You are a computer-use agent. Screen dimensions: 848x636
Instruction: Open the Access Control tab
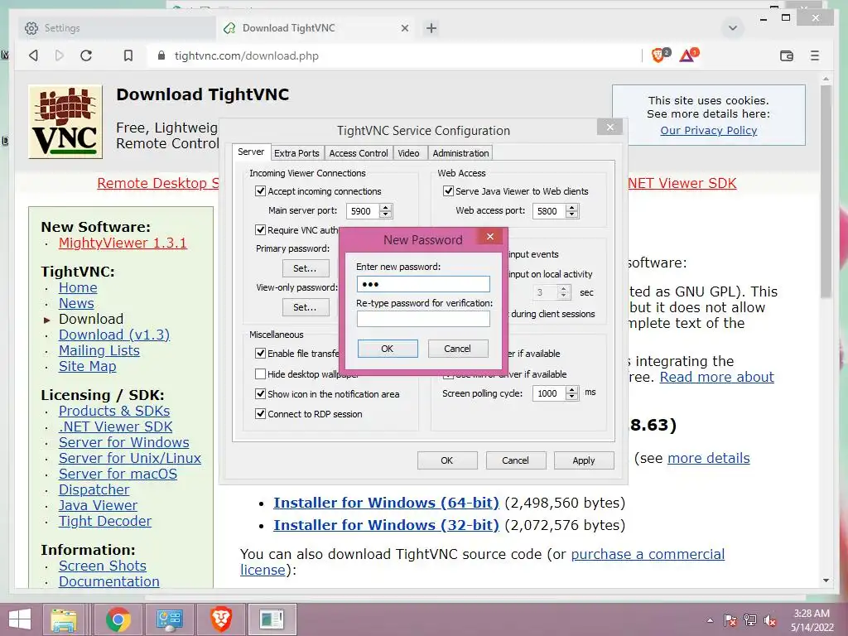coord(359,153)
